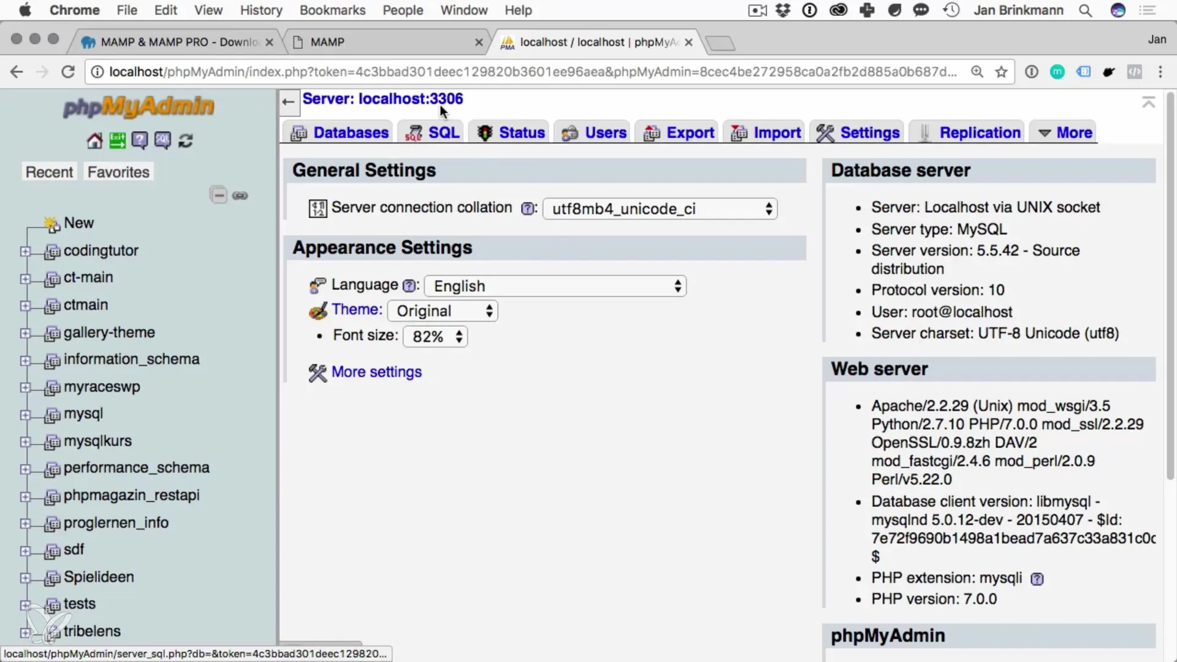
Task: Click Language help question-mark icon
Action: tap(409, 286)
